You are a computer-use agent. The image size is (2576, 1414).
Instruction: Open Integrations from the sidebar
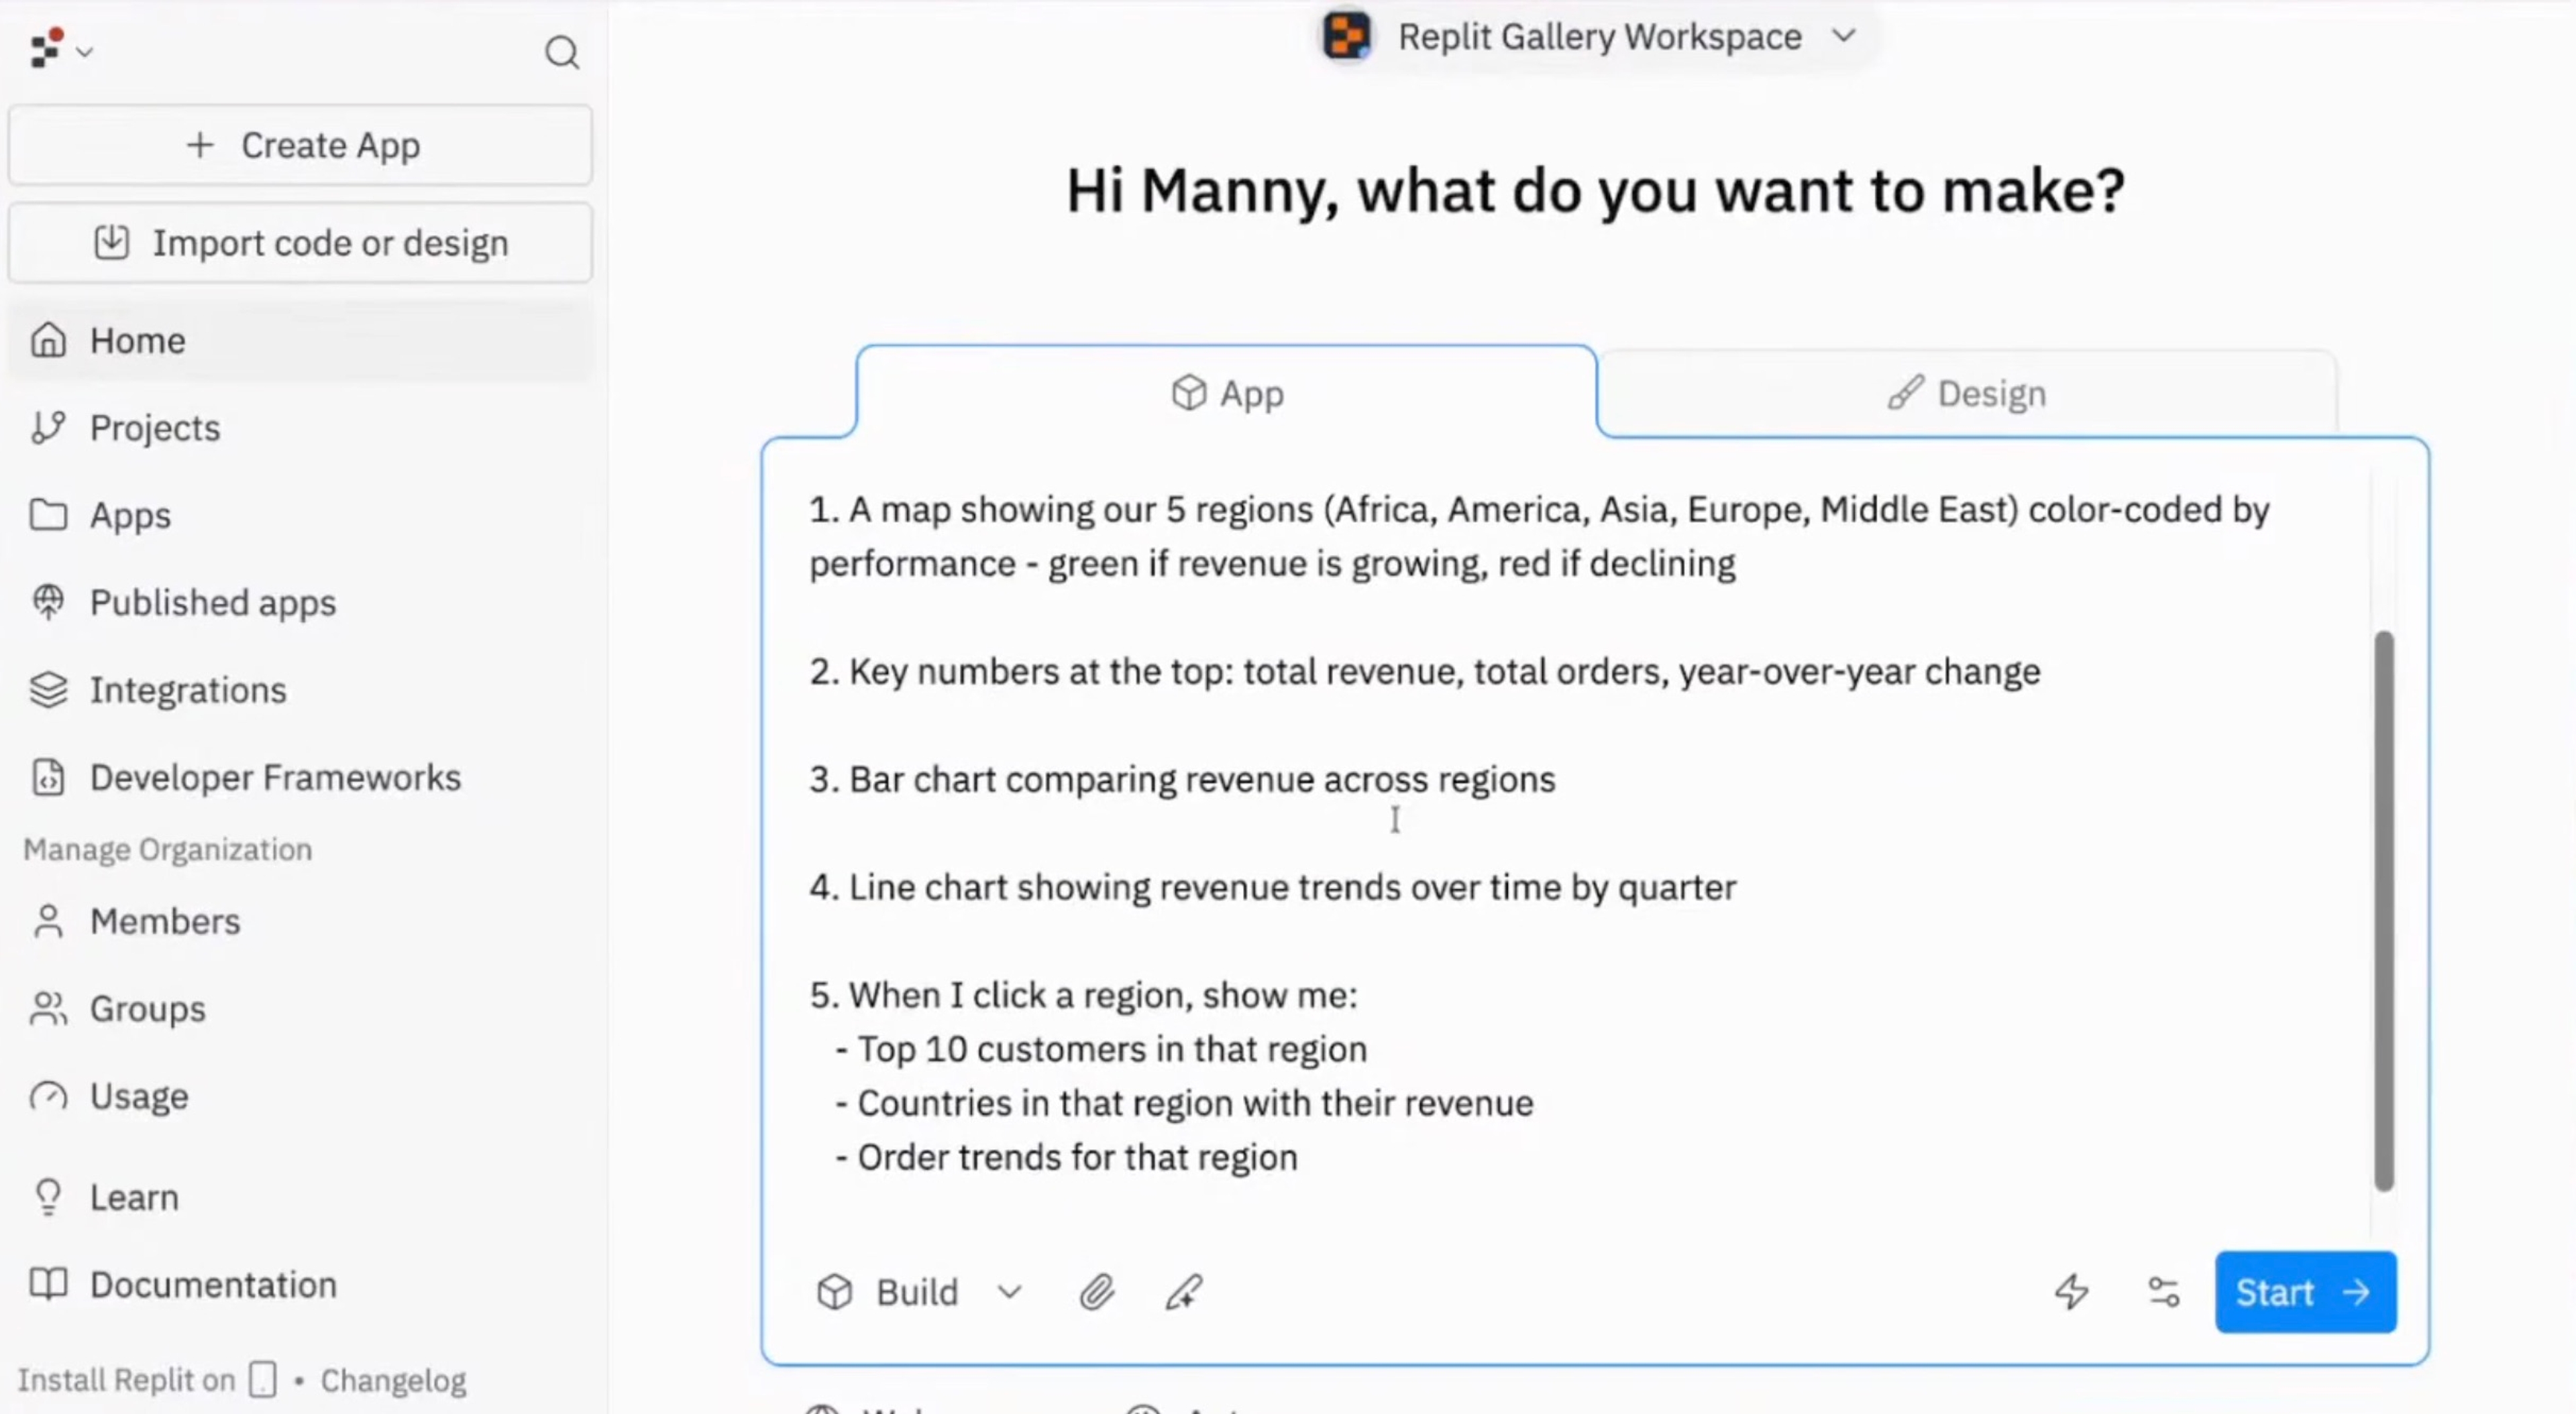(x=187, y=691)
